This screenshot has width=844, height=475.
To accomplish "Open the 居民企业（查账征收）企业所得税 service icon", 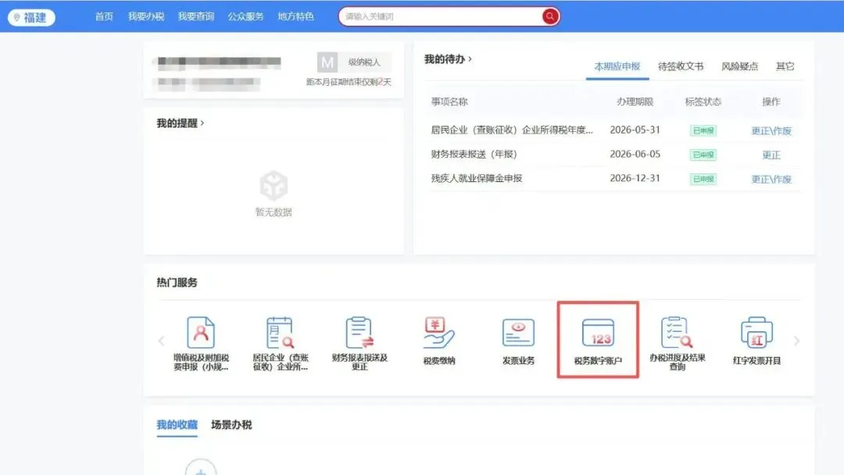I will coord(280,343).
